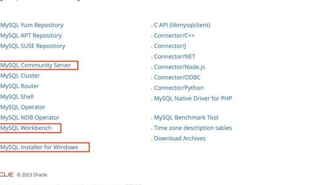Viewport: 319px width, 185px height.
Task: Navigate to MySQL Router downloads
Action: point(20,86)
